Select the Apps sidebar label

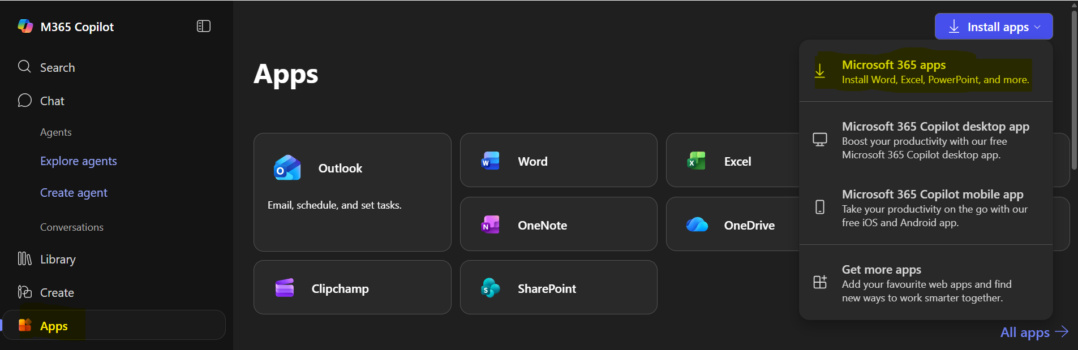click(x=54, y=326)
